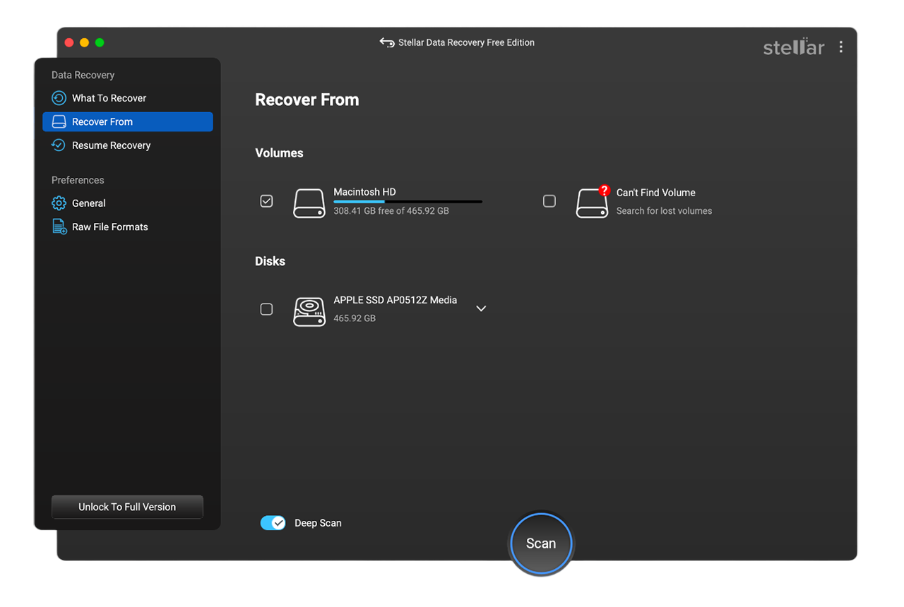Viewport: 904px width, 607px height.
Task: Check the Can't Find Volume checkbox
Action: 549,201
